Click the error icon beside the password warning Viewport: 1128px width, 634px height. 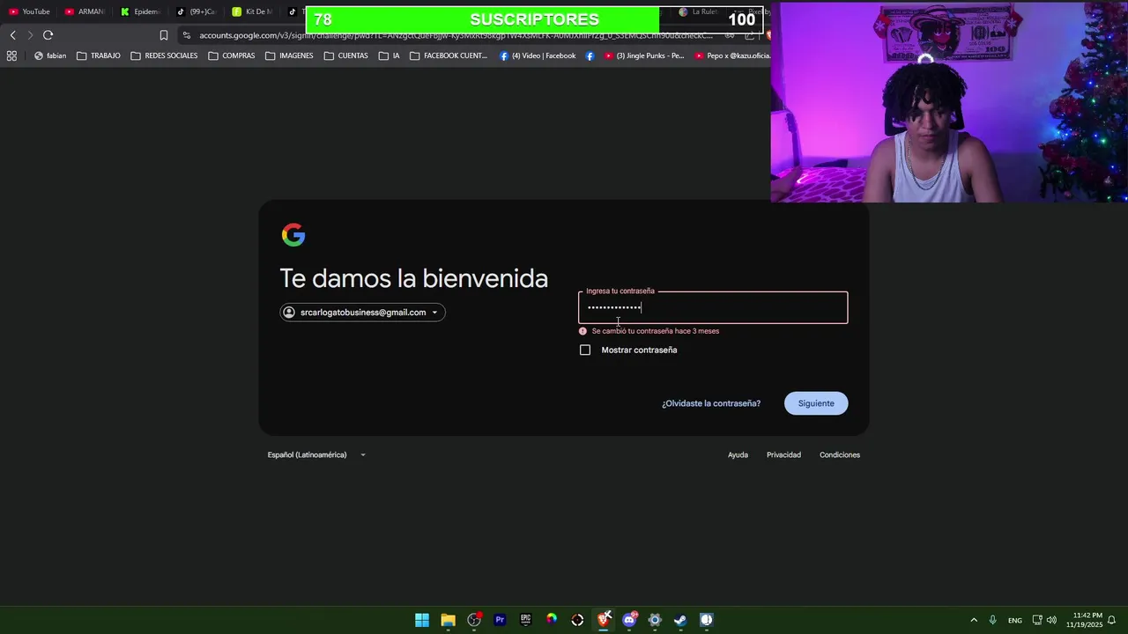tap(583, 331)
